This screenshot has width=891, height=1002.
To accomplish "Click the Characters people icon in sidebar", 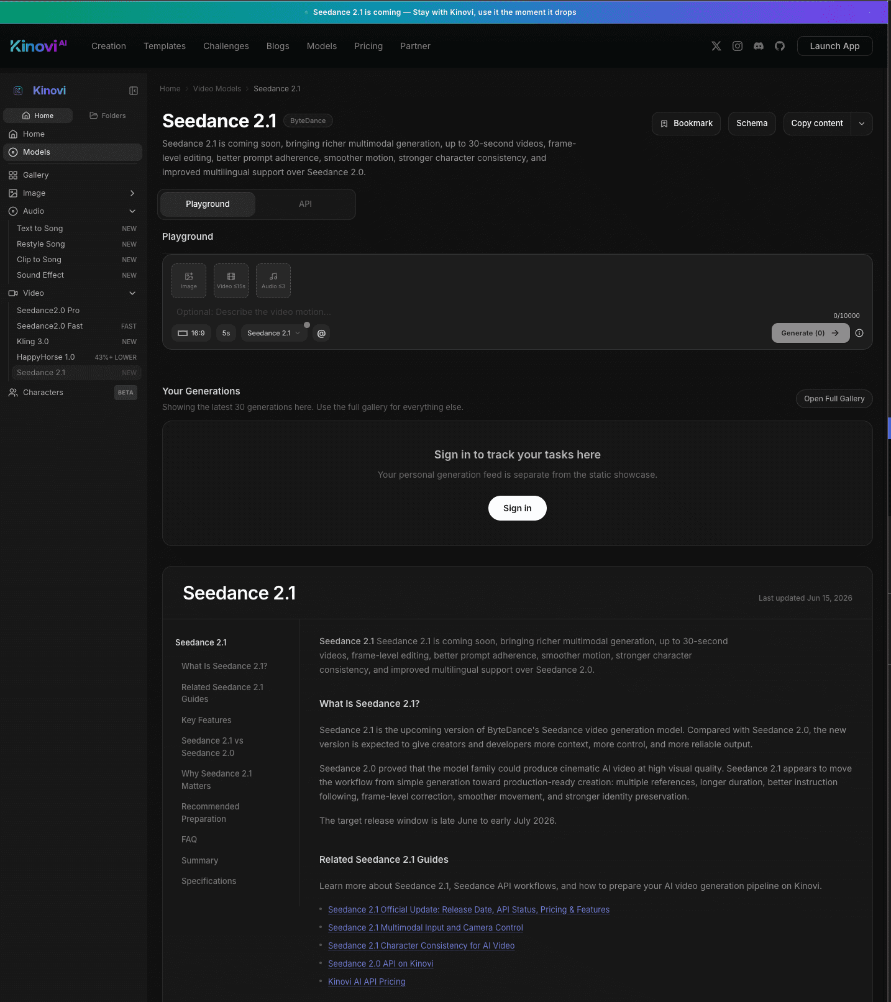I will [13, 393].
